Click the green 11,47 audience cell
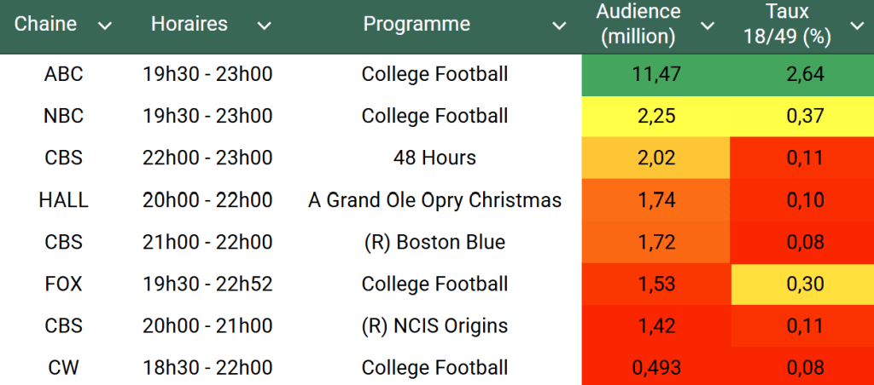This screenshot has width=874, height=385. click(656, 74)
